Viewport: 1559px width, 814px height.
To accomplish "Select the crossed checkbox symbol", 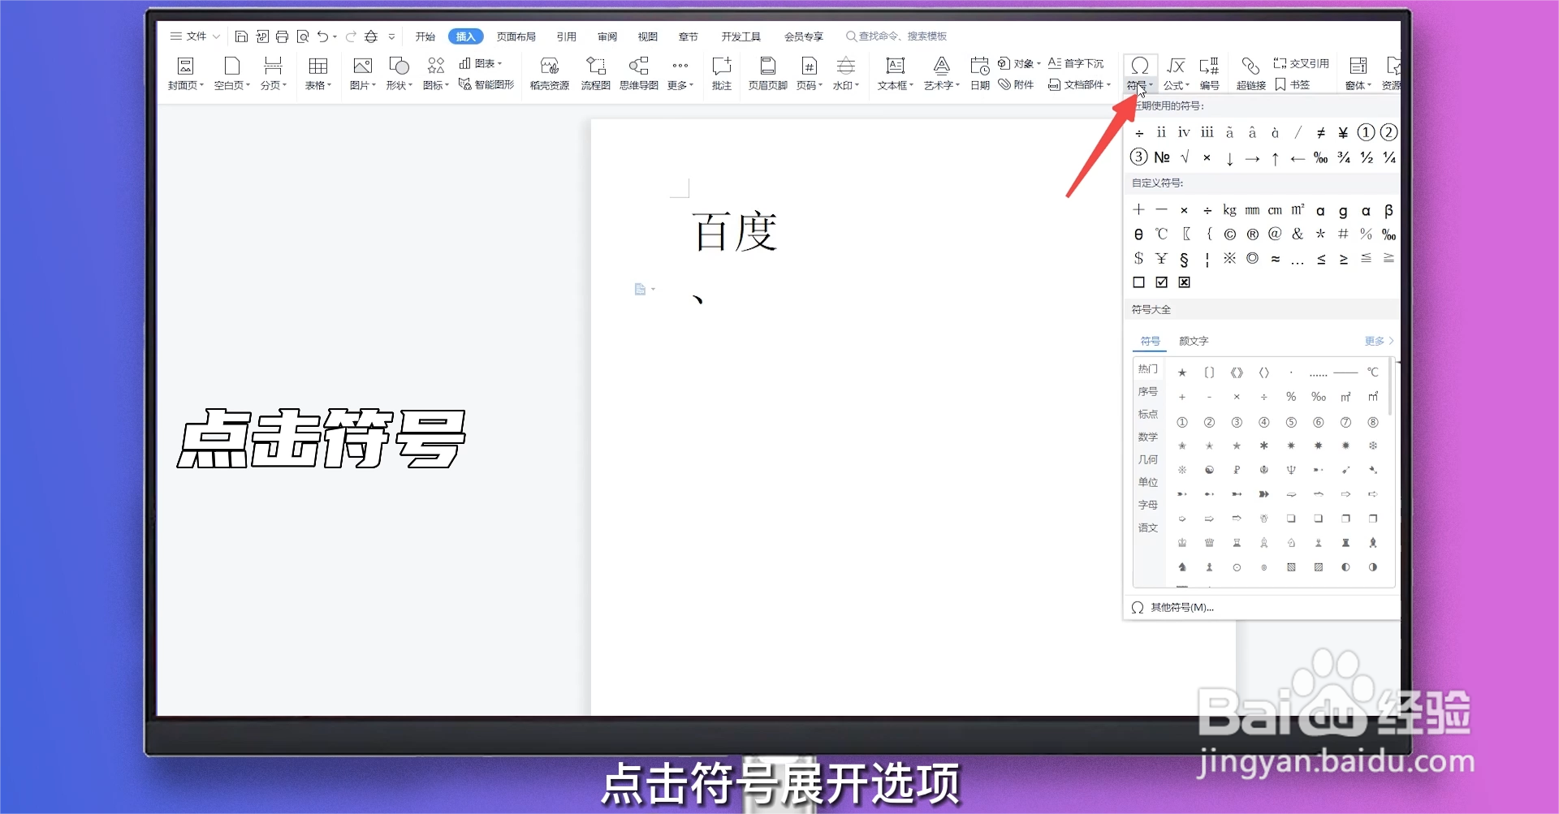I will pos(1184,282).
